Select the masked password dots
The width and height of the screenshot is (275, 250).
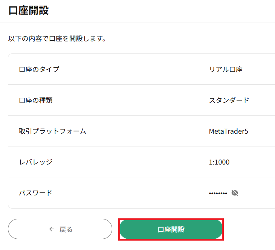(218, 194)
